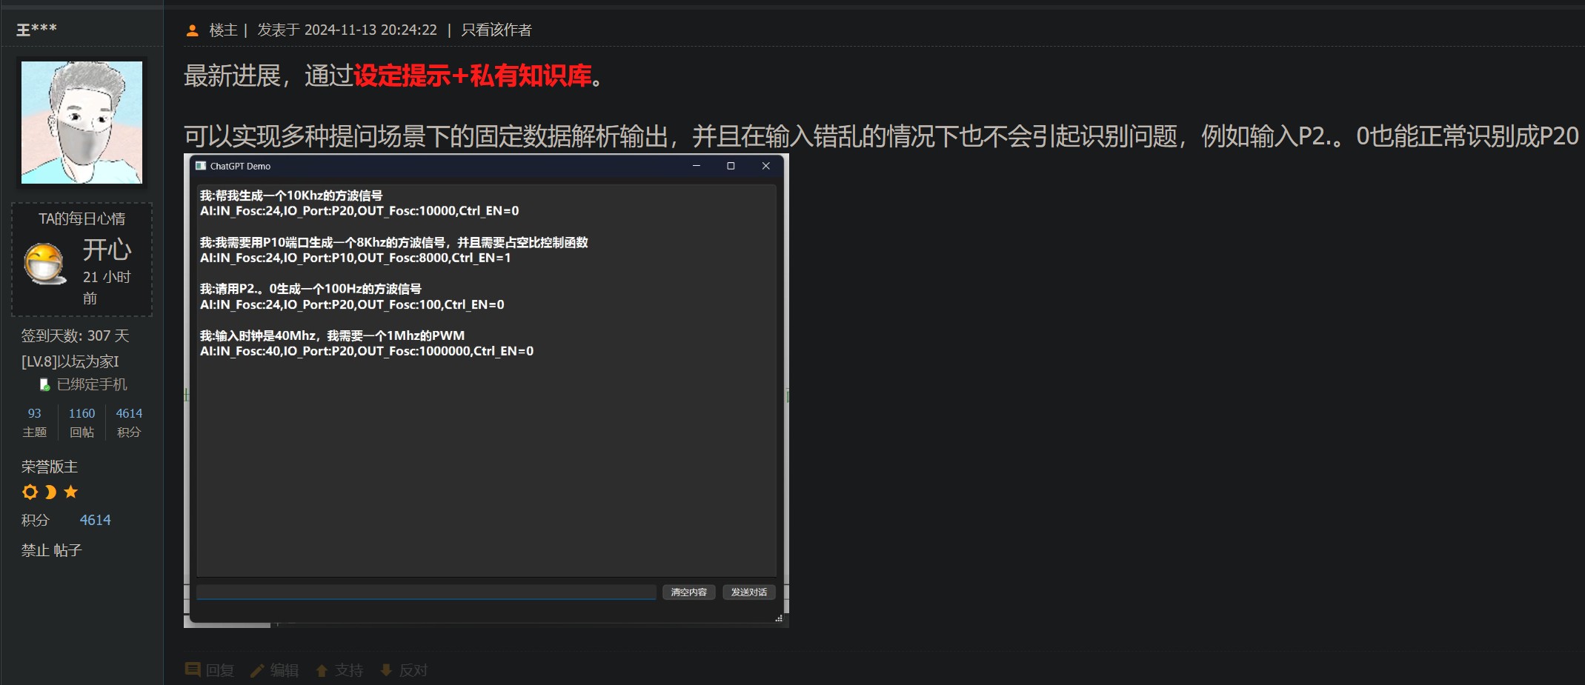Click the sun-shaped rank badge icon
Screen dimensions: 1585x685
click(30, 492)
